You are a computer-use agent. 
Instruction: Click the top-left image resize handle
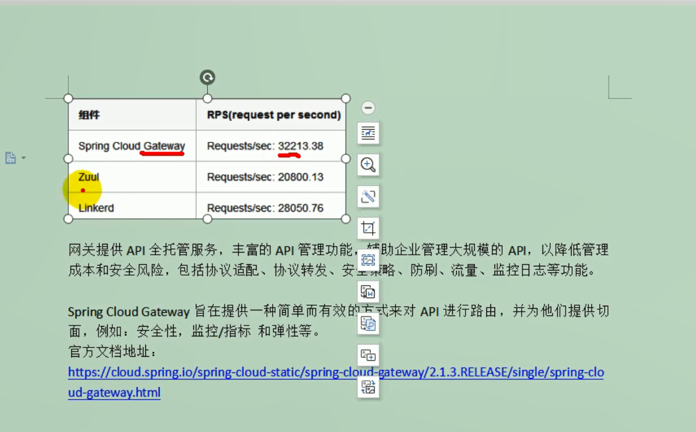(x=68, y=98)
